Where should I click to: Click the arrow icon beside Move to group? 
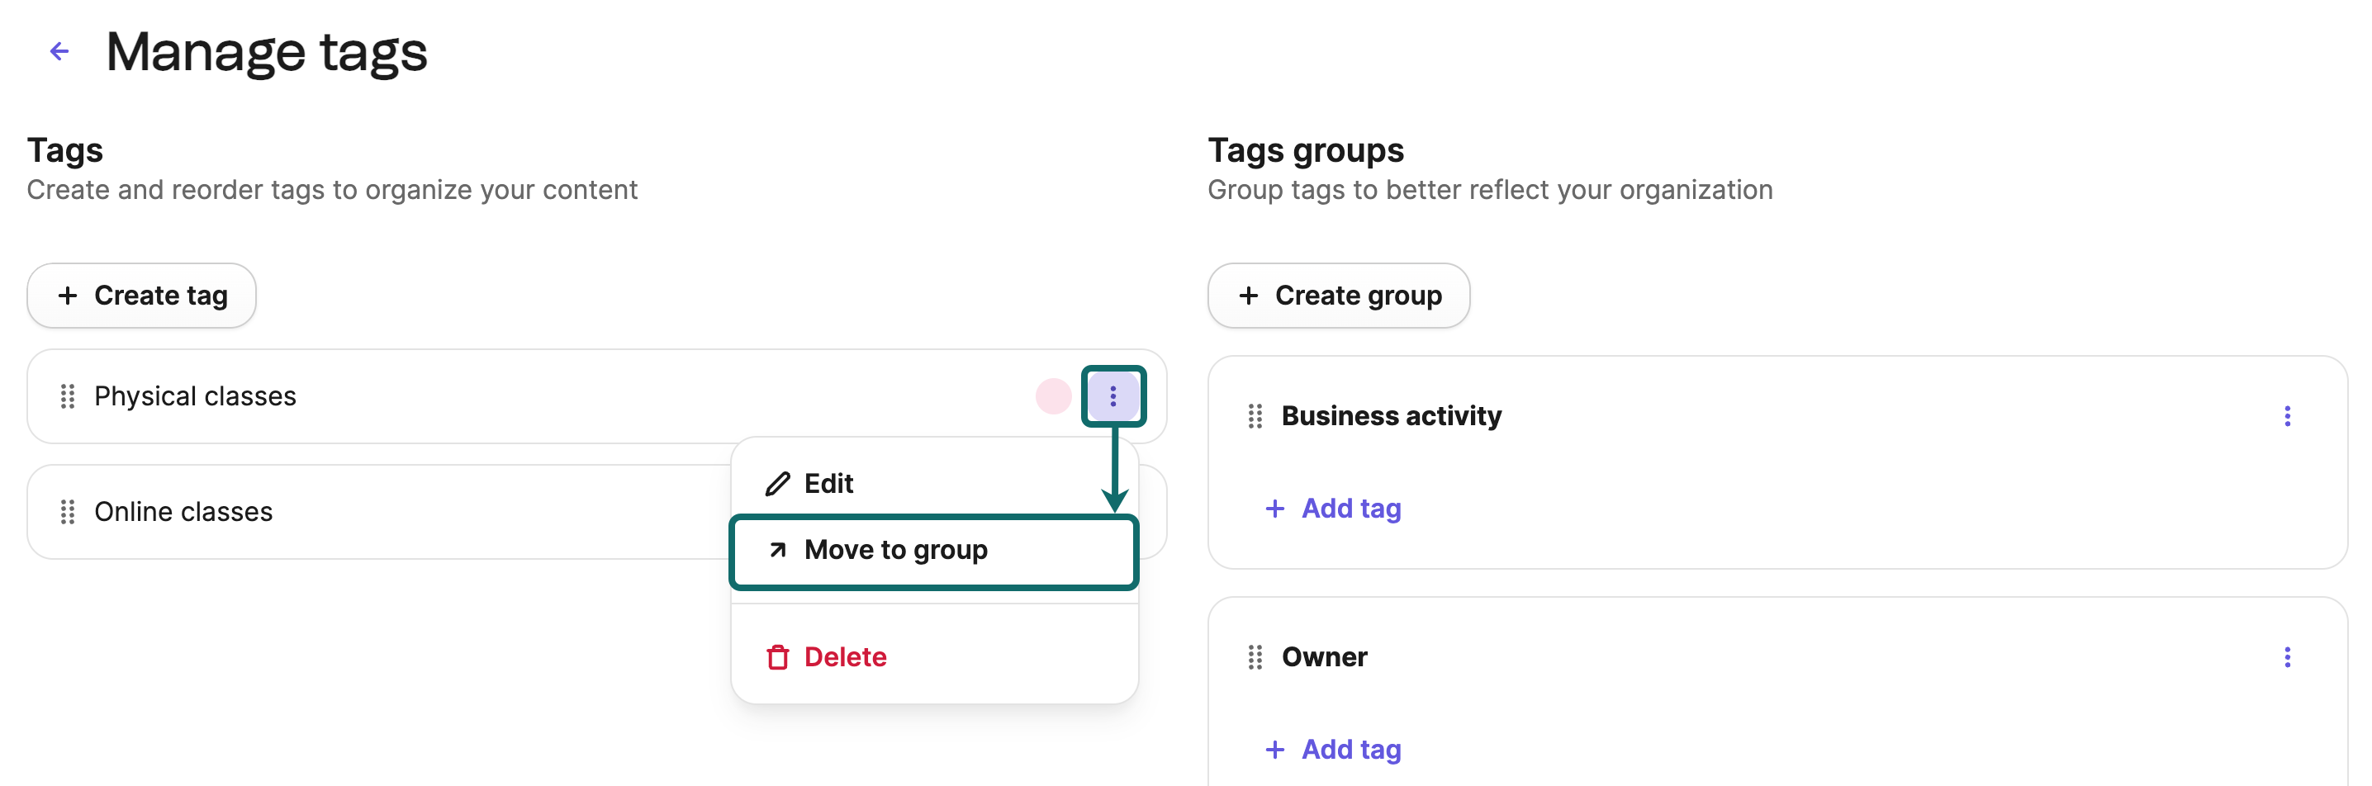click(x=776, y=550)
